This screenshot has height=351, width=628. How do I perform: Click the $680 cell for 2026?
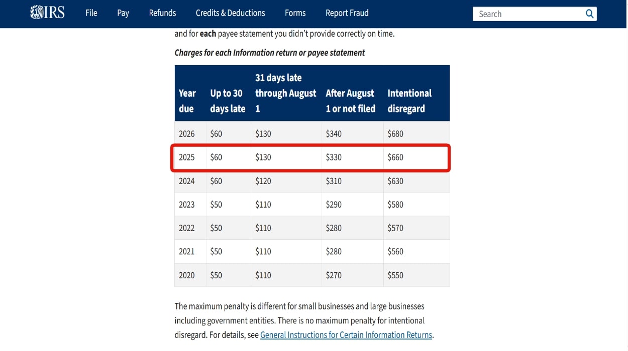point(395,134)
